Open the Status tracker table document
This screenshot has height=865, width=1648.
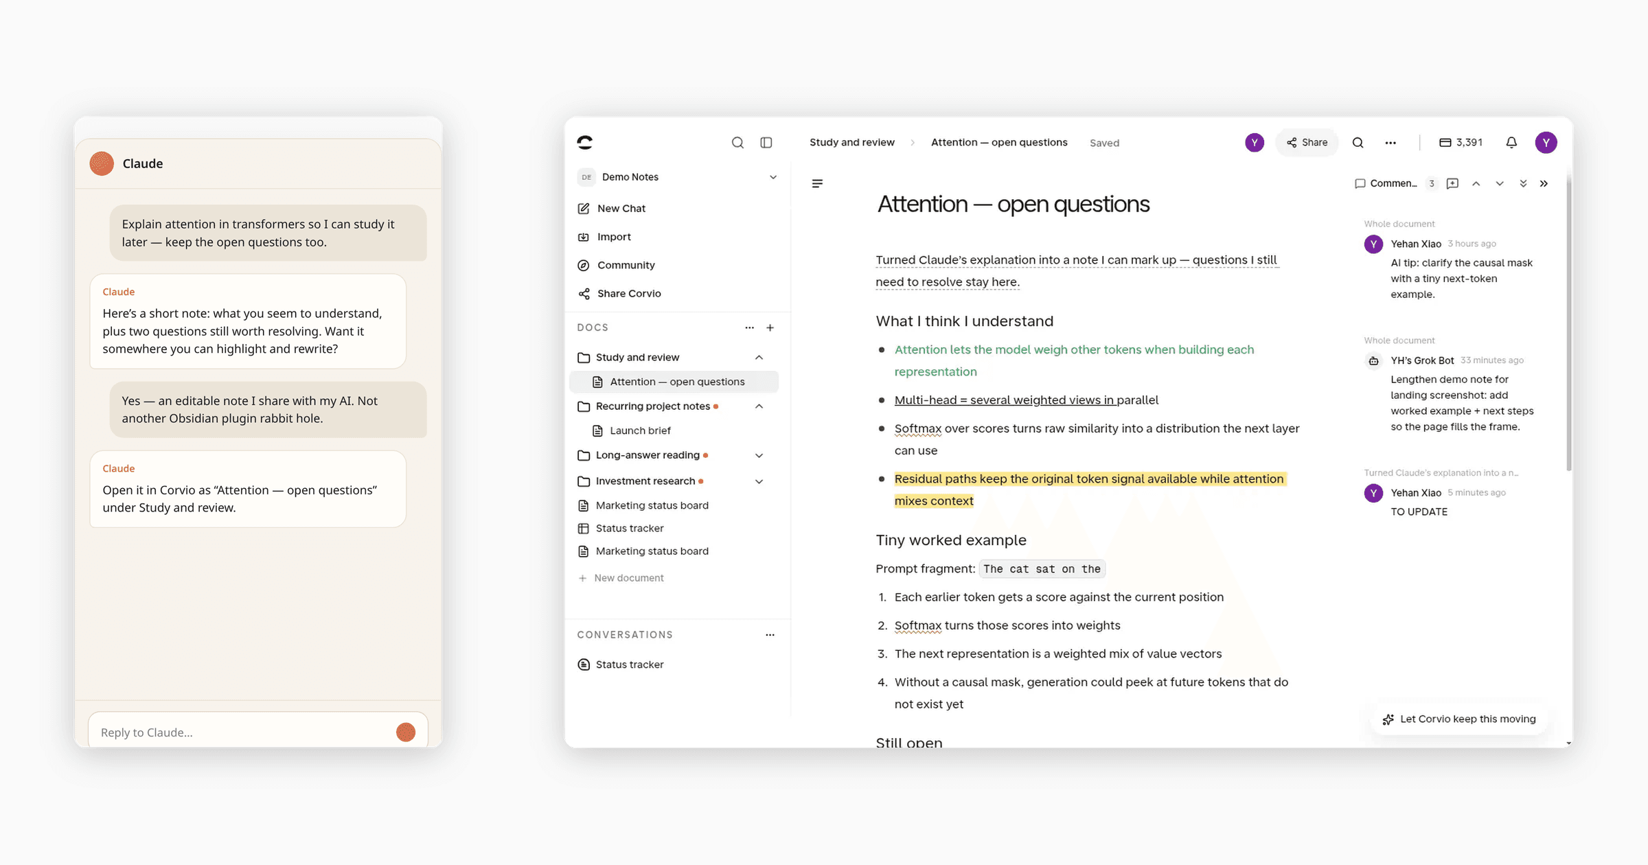(x=621, y=528)
